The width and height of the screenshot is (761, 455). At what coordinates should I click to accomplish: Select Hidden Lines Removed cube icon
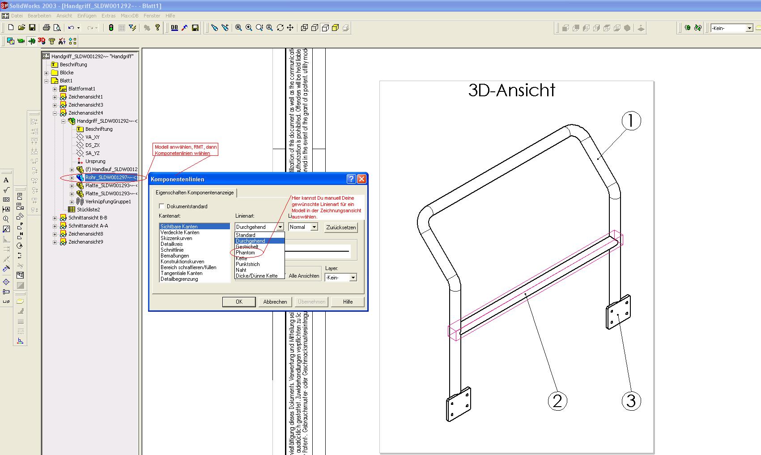click(x=325, y=28)
